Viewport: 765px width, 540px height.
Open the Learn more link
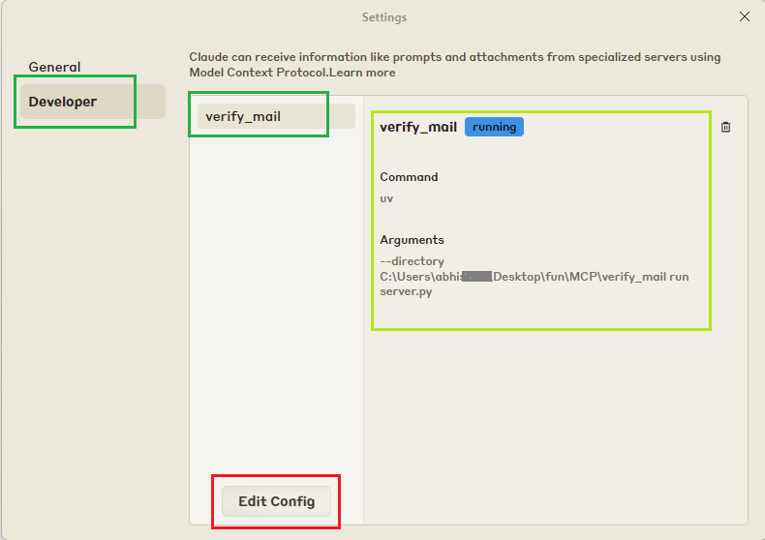tap(367, 73)
